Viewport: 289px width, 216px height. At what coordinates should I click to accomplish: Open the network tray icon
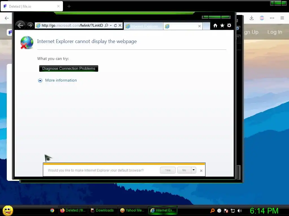tap(233, 211)
